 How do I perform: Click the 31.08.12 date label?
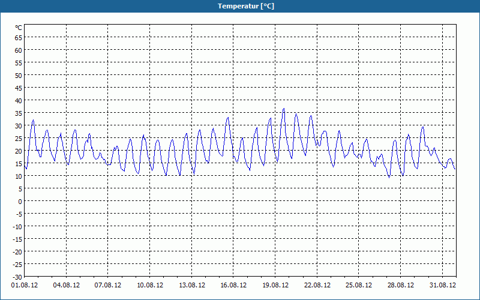pos(442,285)
